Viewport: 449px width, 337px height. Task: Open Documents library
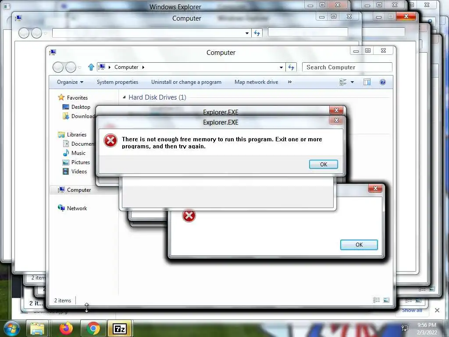pyautogui.click(x=79, y=143)
